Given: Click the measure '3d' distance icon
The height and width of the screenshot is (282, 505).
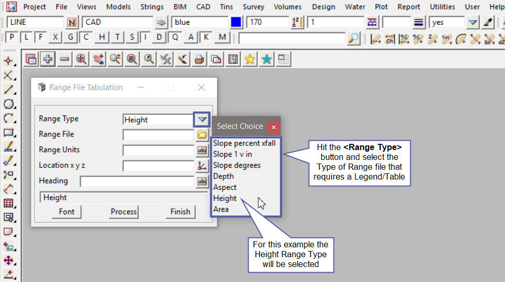Looking at the screenshot, I should coord(489,39).
